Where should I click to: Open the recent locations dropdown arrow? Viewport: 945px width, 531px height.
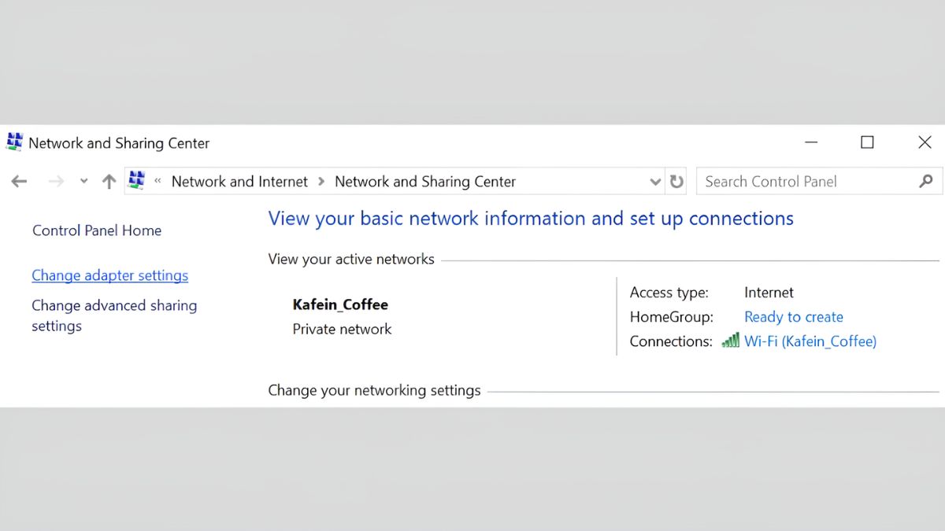click(83, 182)
